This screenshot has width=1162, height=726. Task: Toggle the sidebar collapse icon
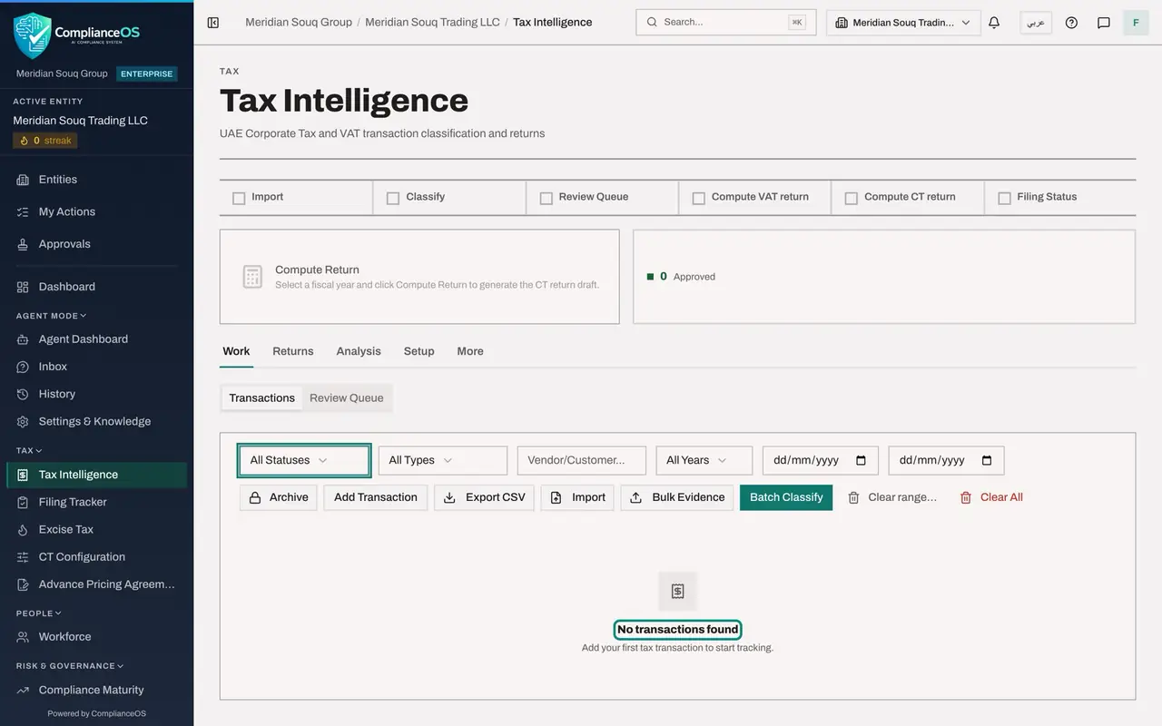click(x=213, y=23)
